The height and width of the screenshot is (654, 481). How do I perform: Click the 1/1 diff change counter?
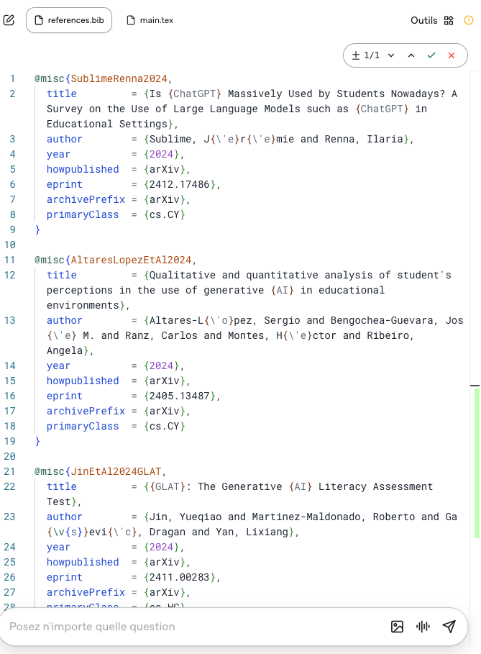(x=365, y=55)
